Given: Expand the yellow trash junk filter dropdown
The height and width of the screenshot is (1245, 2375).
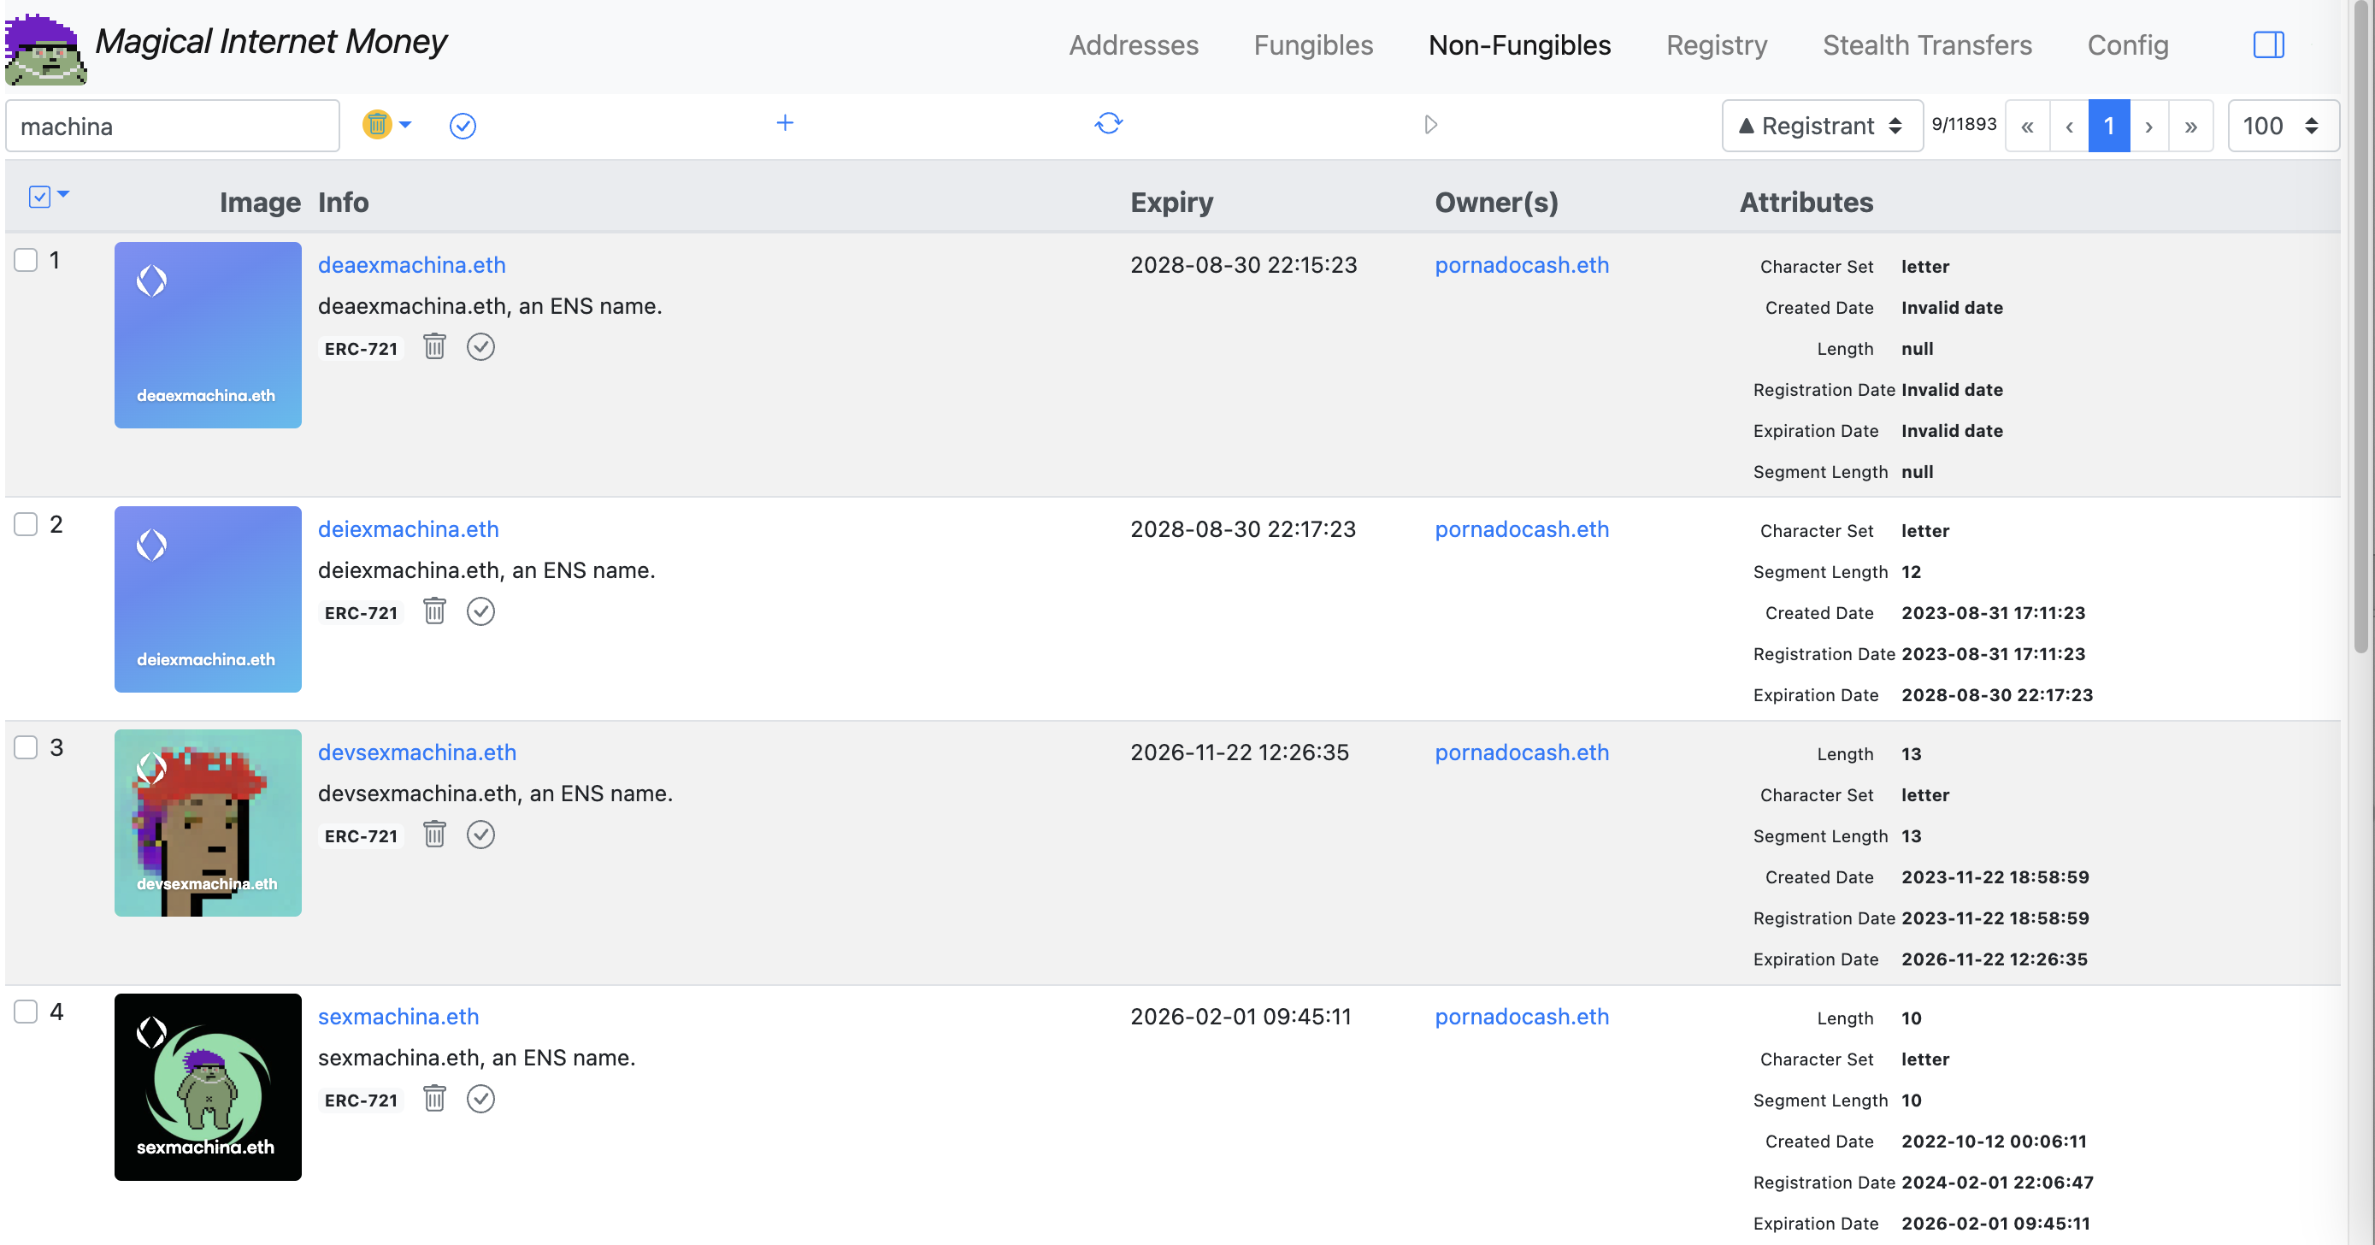Looking at the screenshot, I should (404, 125).
